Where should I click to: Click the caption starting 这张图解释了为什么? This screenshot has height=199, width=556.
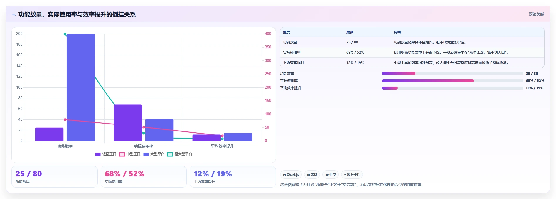(x=352, y=185)
